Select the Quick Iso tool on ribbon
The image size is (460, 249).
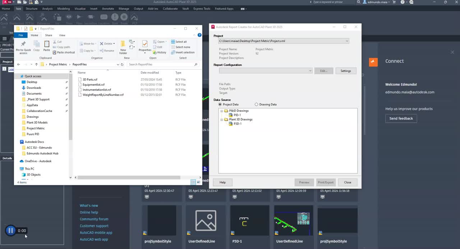point(4,17)
